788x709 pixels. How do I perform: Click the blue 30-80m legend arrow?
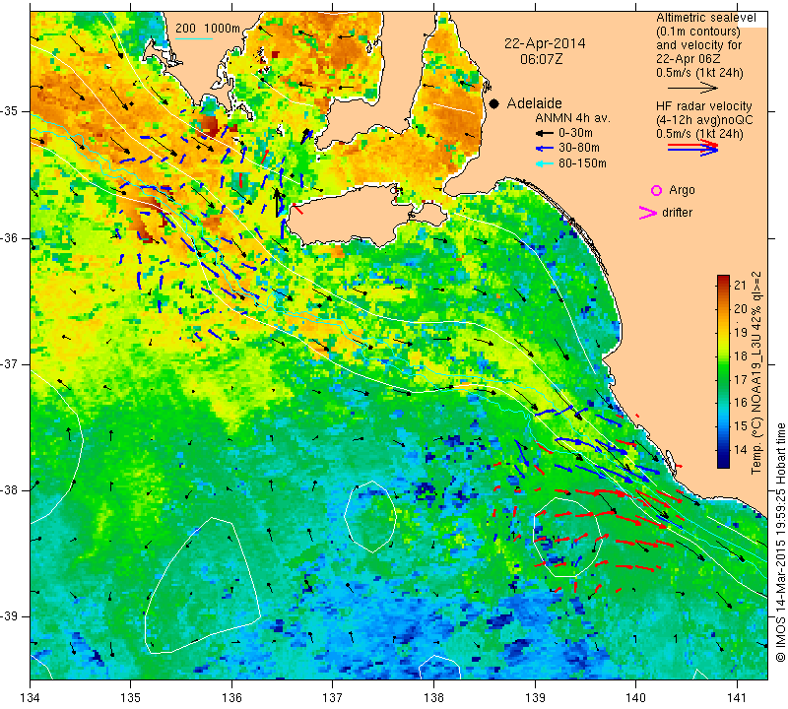tap(544, 149)
